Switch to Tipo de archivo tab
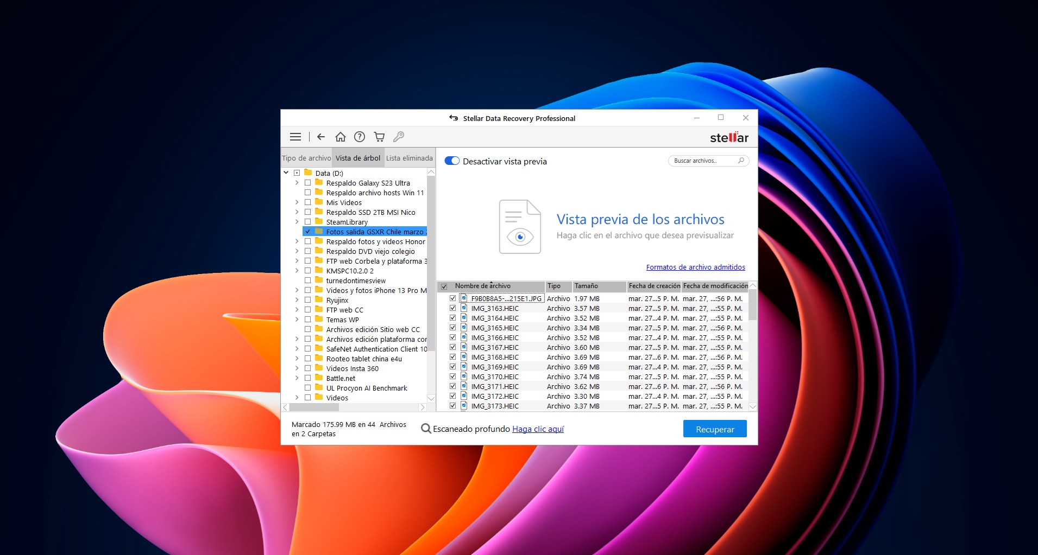This screenshot has height=555, width=1038. click(306, 158)
